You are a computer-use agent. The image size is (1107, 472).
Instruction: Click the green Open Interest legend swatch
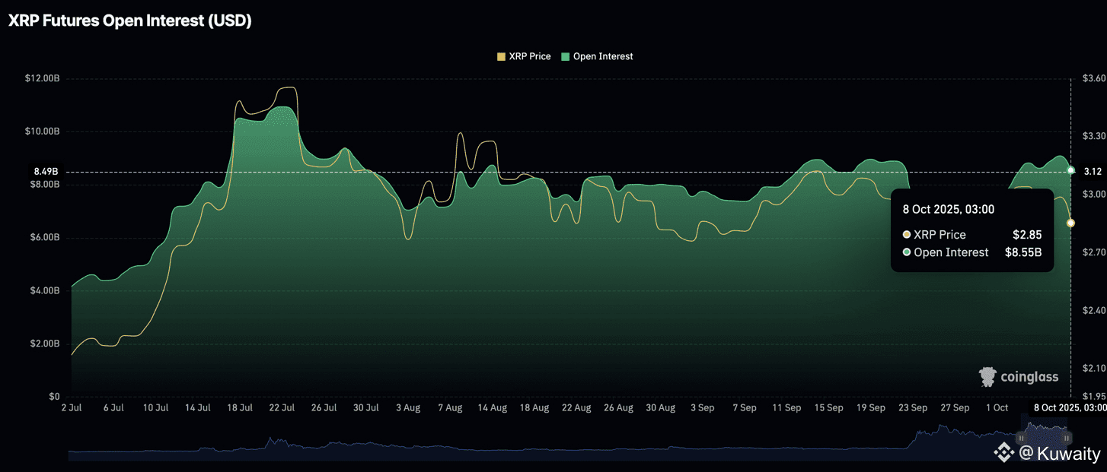pos(565,56)
